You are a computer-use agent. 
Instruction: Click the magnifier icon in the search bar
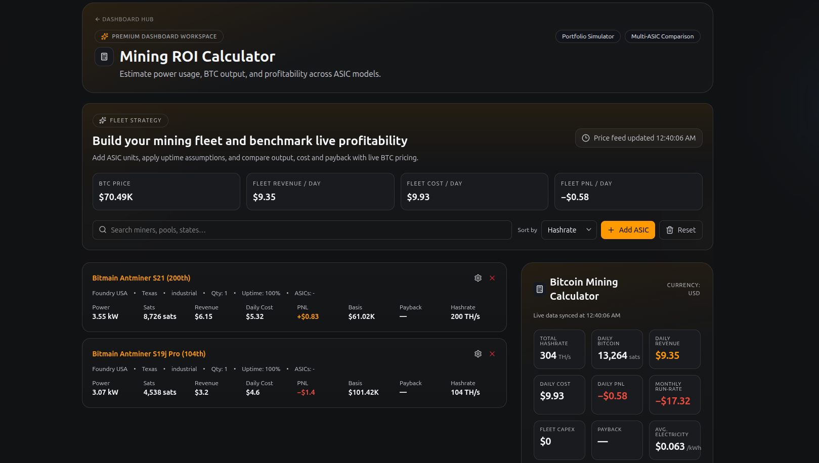tap(103, 229)
